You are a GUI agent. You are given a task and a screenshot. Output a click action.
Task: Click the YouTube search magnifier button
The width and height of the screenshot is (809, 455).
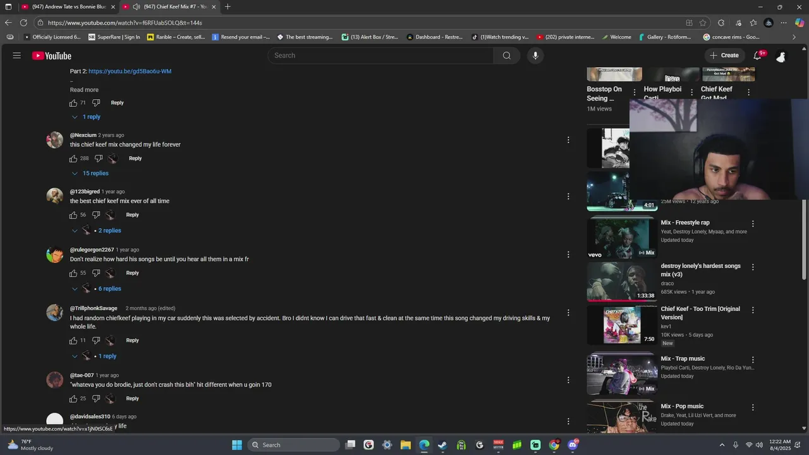[x=506, y=56]
